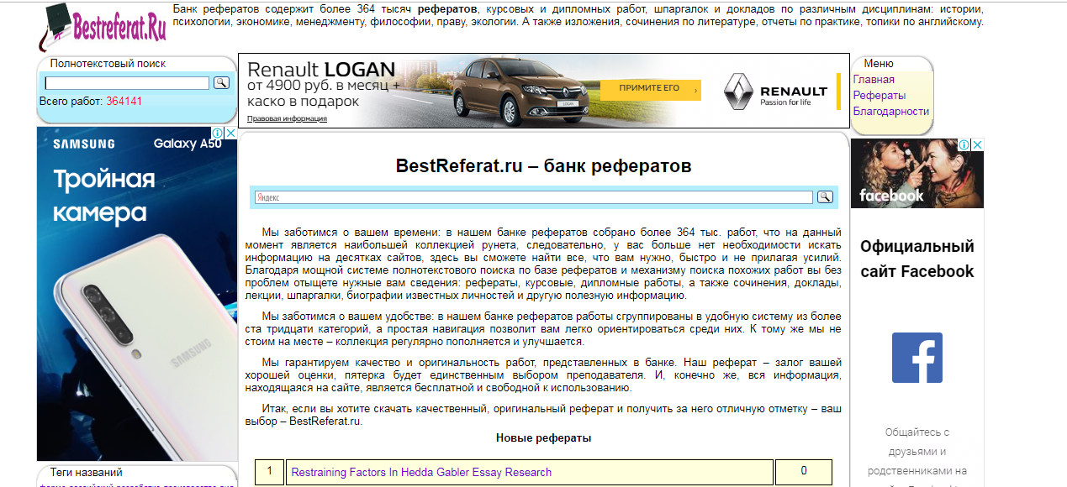Click the 'Полнотекстовый поиск' panel title
Viewport: 1067px width, 487px height.
point(108,64)
